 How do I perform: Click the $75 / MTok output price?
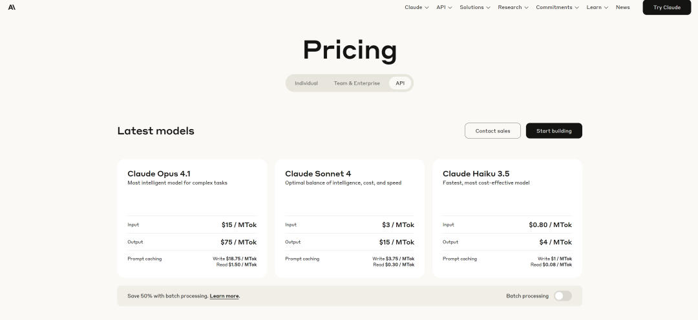(238, 242)
